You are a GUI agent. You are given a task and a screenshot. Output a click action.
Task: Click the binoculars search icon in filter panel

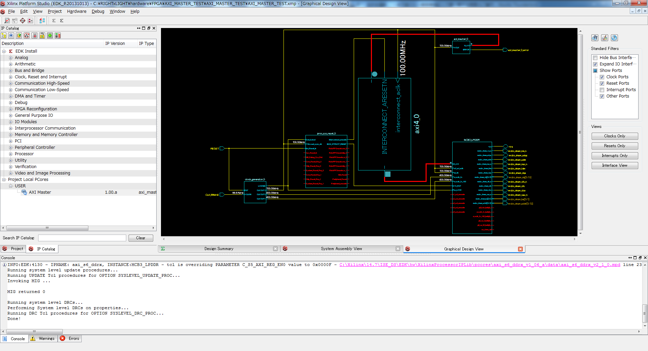[595, 38]
